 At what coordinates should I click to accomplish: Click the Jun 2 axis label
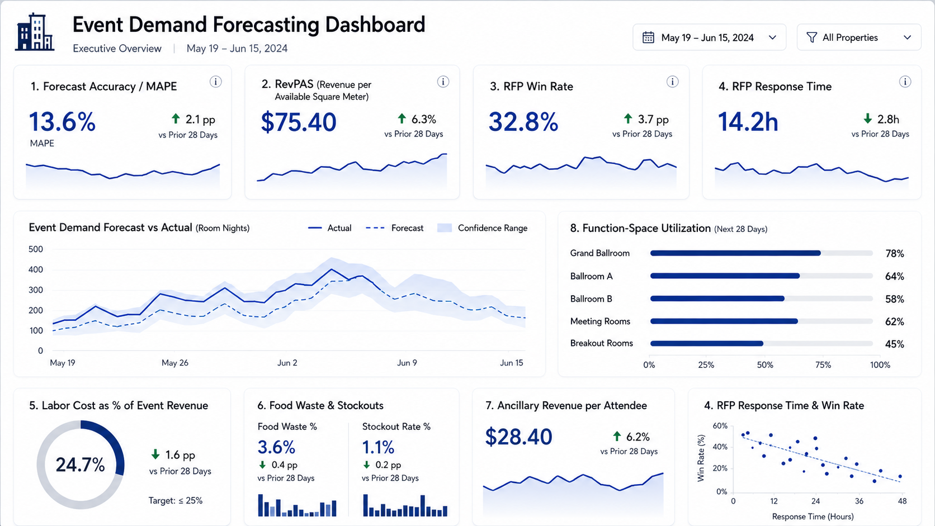pyautogui.click(x=287, y=363)
